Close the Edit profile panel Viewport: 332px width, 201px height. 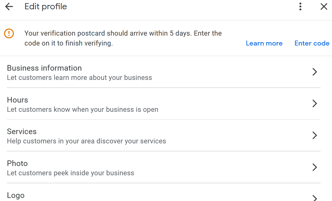[324, 7]
